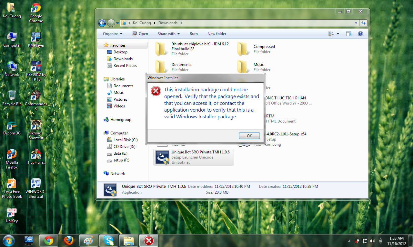The width and height of the screenshot is (413, 247).
Task: Open Paint from the taskbar
Action: 89,241
